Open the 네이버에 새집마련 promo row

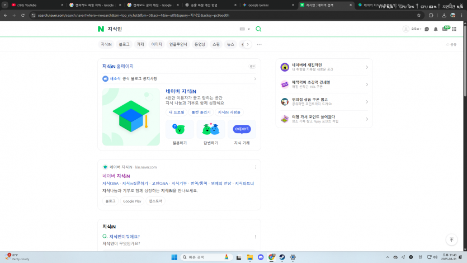tap(324, 67)
